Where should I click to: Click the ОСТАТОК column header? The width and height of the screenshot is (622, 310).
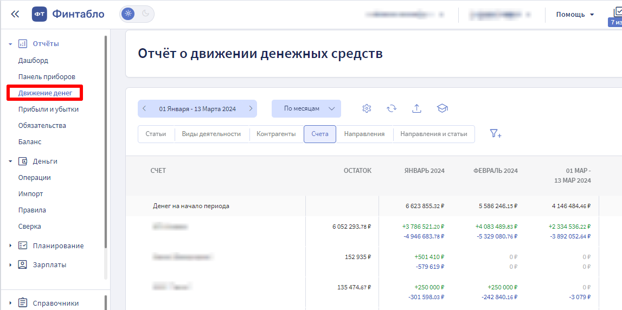[x=357, y=171]
